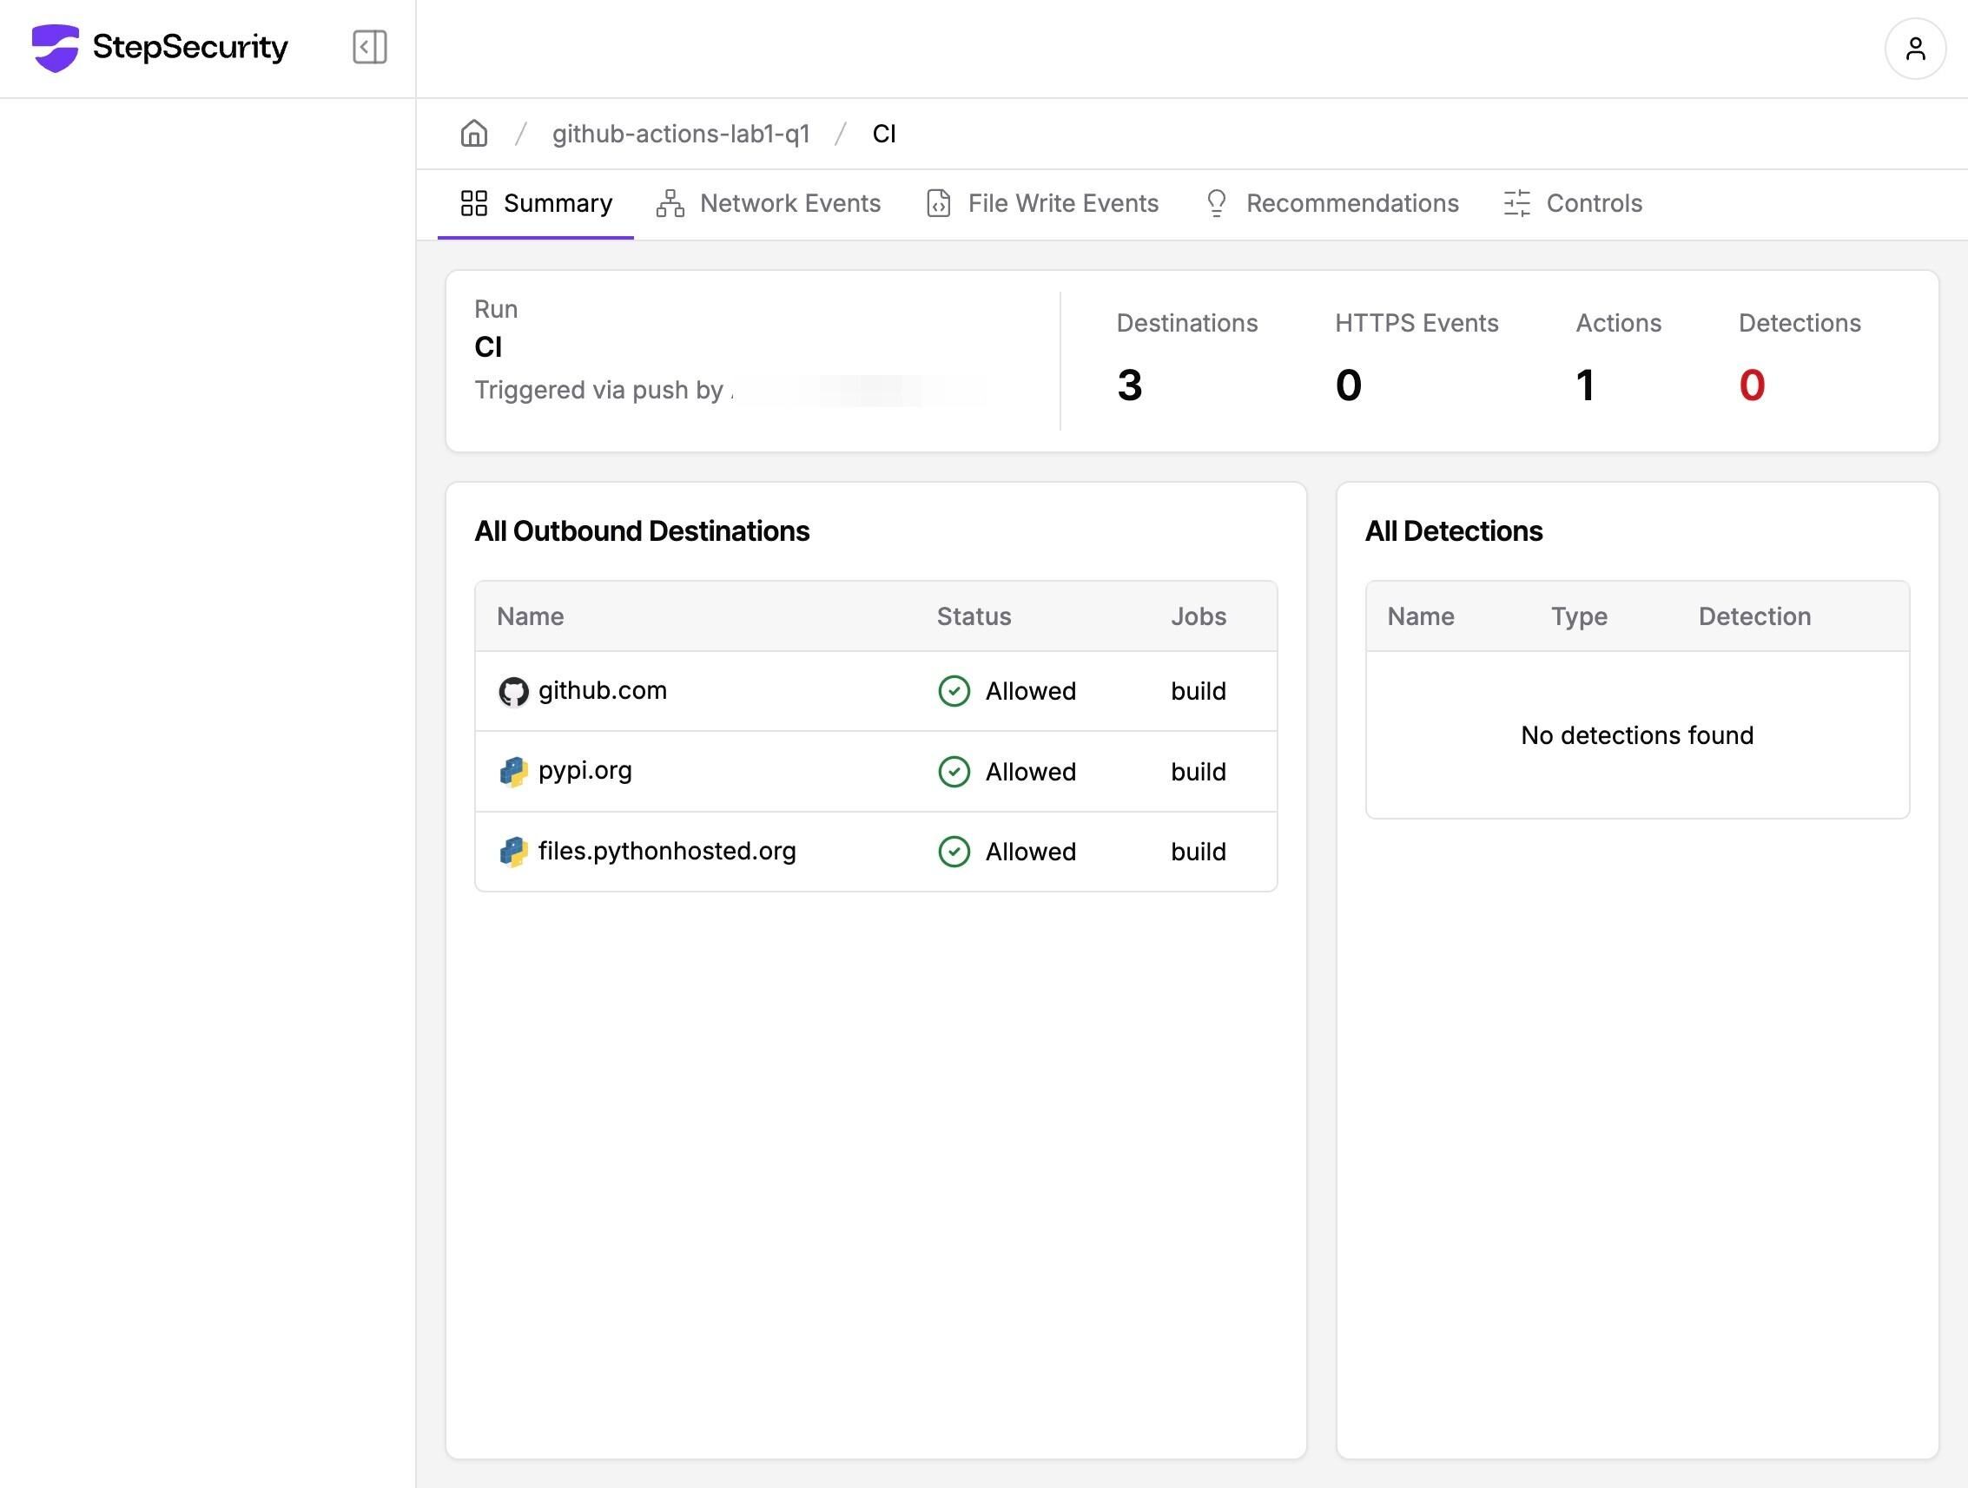
Task: Click build job in pypi.org row
Action: pyautogui.click(x=1198, y=772)
